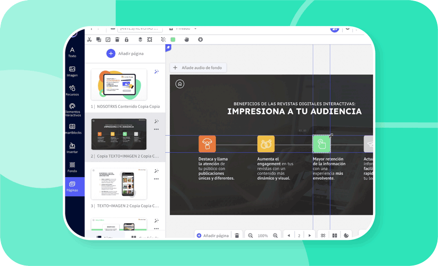Select page 1 NOSOTRXS Contenido thumbnail
Viewport: 438px width, 266px height.
(x=119, y=85)
